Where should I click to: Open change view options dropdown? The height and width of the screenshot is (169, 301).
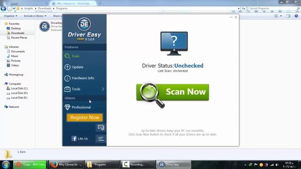281,16
